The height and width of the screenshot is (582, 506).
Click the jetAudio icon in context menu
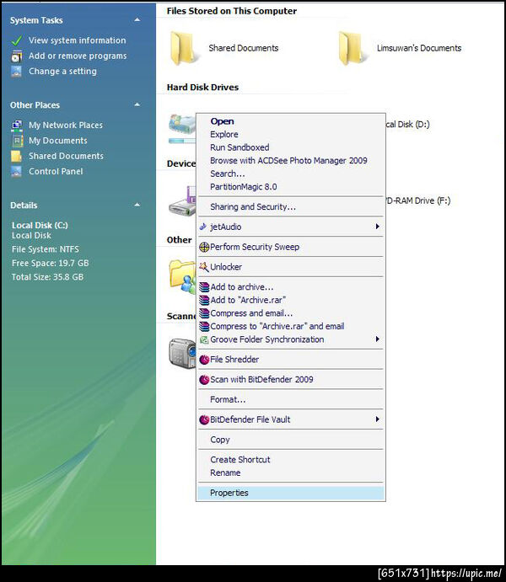click(x=203, y=227)
